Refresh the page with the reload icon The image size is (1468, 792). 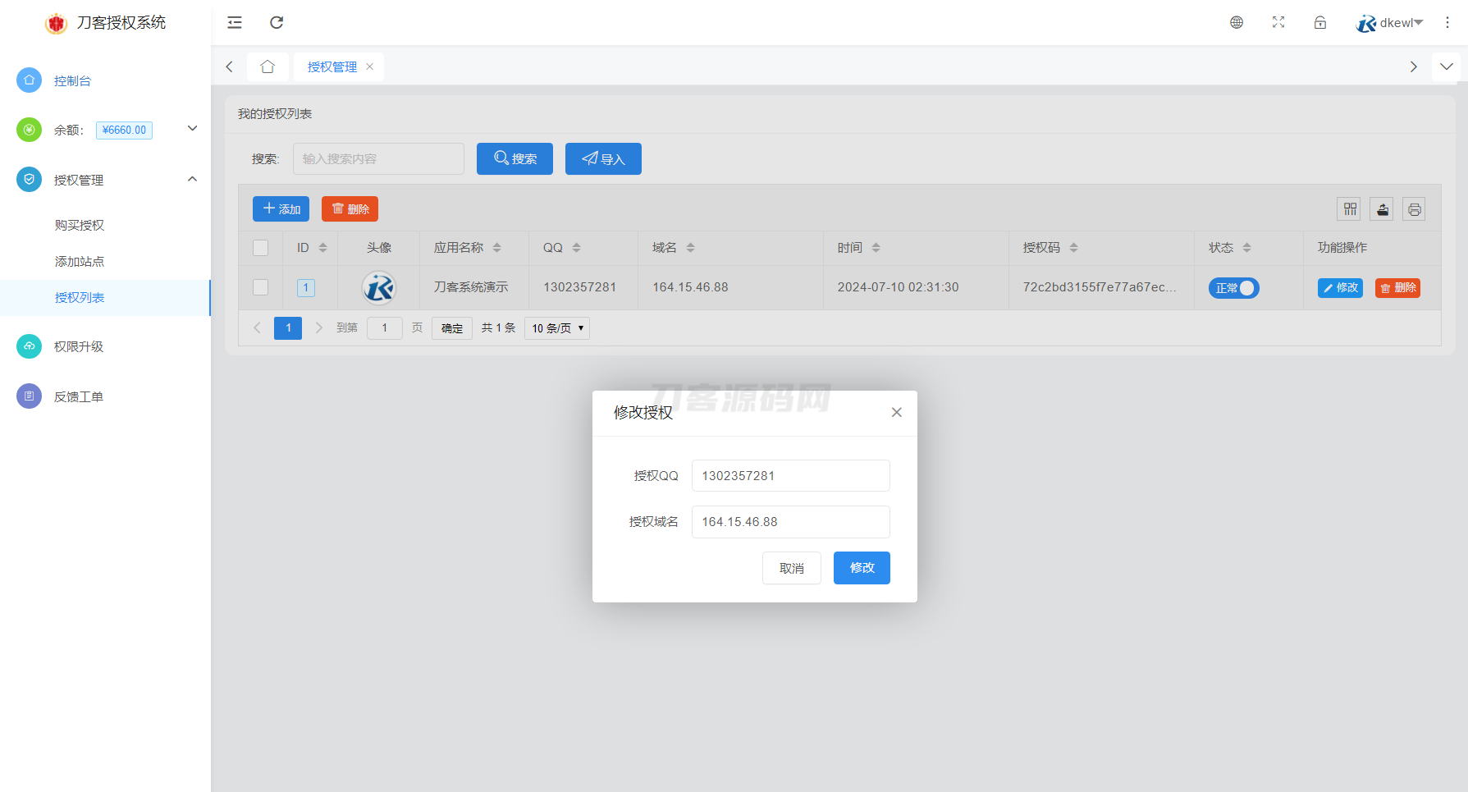[x=277, y=22]
